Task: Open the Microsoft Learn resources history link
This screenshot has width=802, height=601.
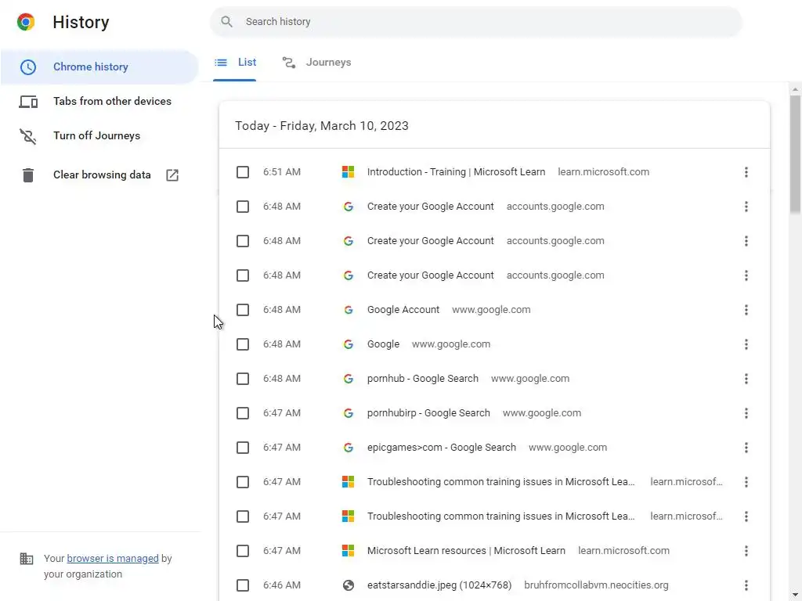Action: (x=466, y=551)
